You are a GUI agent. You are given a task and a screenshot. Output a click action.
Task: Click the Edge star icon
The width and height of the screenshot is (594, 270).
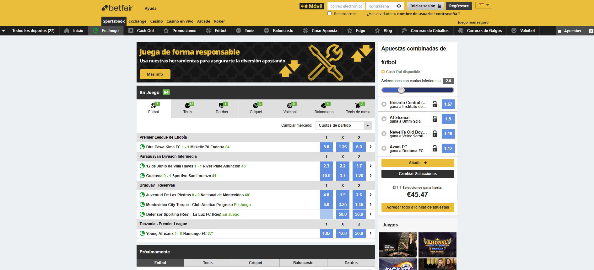point(350,31)
